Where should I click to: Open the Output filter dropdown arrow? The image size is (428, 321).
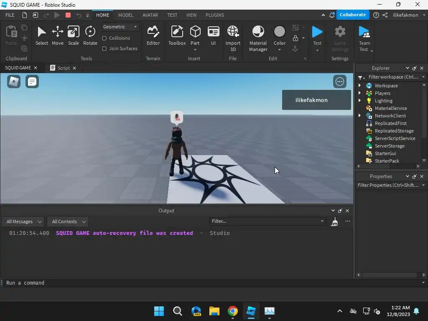(322, 221)
